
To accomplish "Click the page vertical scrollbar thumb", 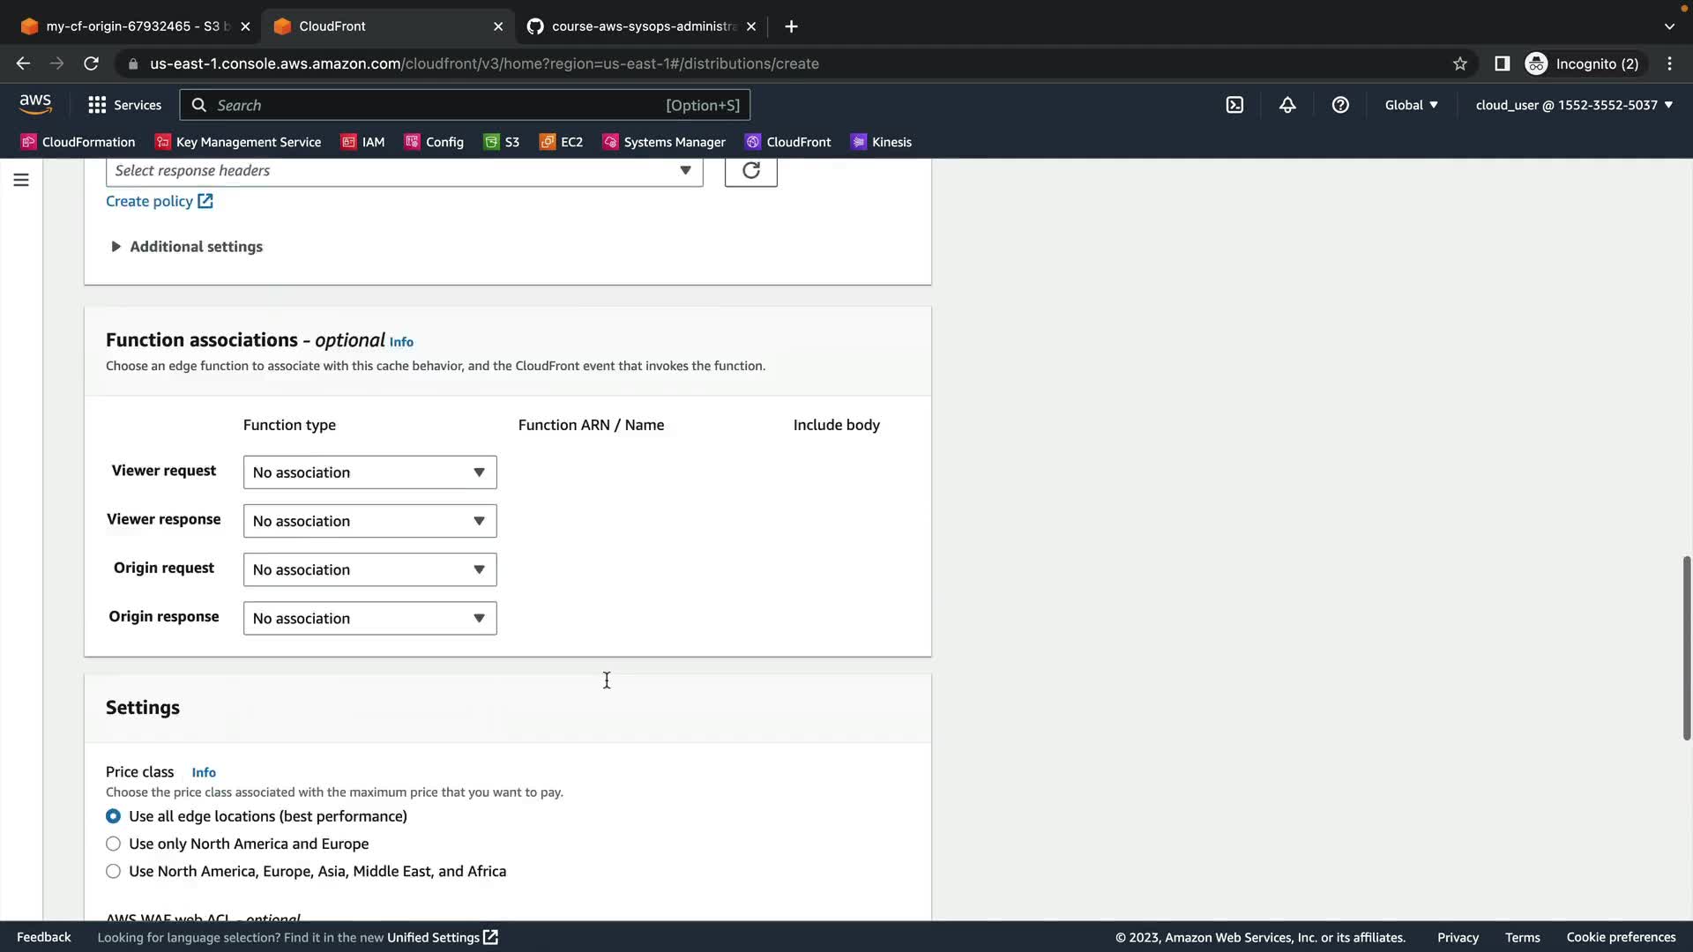I will point(1686,648).
